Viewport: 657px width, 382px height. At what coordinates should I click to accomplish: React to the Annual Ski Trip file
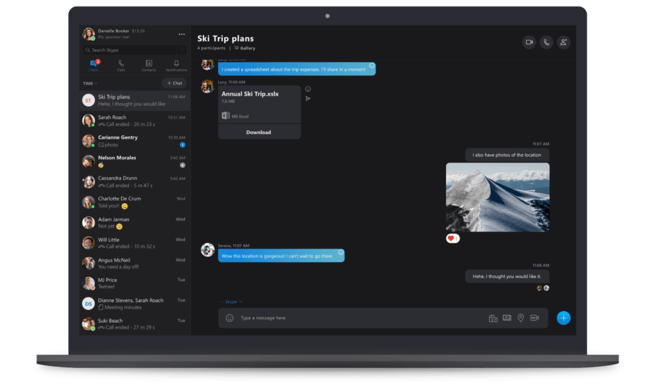coord(308,89)
